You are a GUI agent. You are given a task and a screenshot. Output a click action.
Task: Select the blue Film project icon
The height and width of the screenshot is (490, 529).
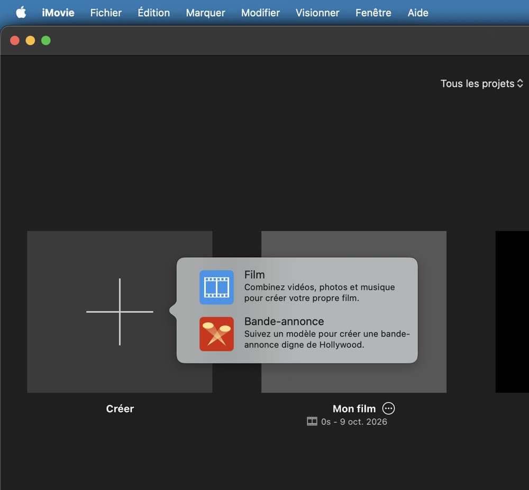[x=216, y=287]
